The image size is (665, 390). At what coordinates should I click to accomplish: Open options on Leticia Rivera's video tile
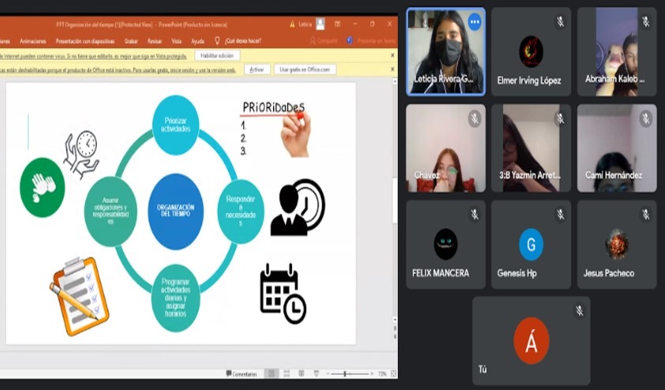point(474,22)
